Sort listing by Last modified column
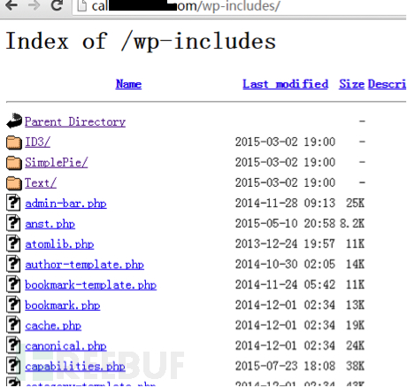Viewport: 407px width, 387px height. 285,84
